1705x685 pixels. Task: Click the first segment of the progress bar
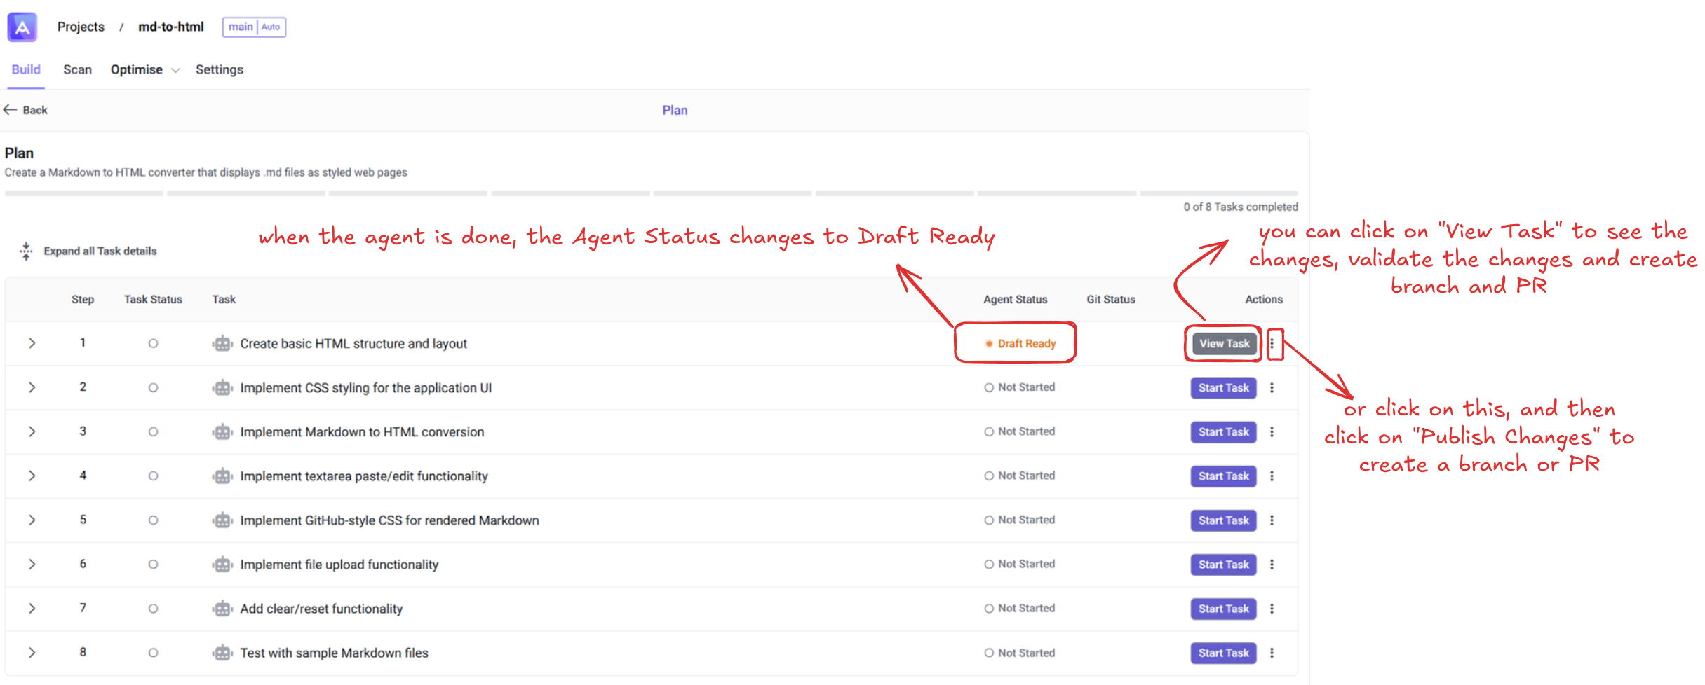coord(83,193)
